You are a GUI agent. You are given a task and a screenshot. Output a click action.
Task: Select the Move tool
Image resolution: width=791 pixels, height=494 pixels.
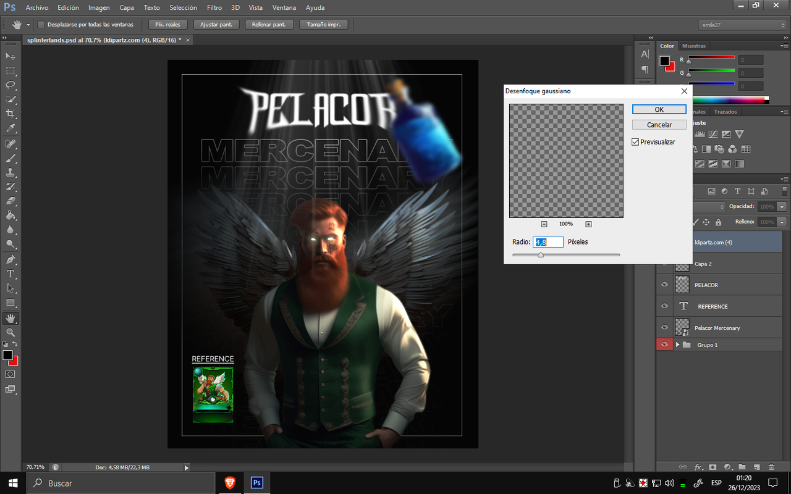(x=11, y=56)
